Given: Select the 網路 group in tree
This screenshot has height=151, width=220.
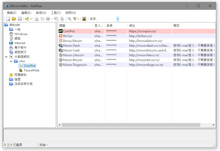Looking at the screenshot, I should coord(18,38).
